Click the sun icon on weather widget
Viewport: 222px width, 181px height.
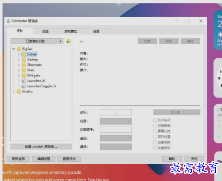point(220,34)
